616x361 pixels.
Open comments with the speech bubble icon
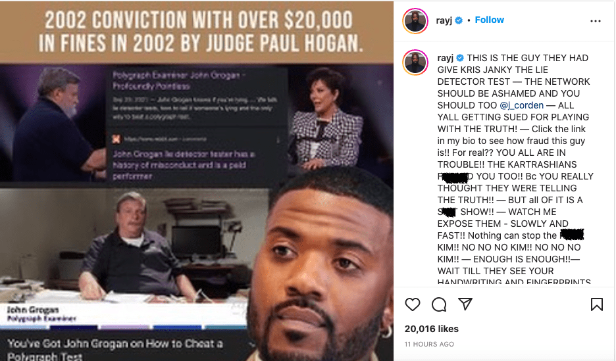pos(439,304)
